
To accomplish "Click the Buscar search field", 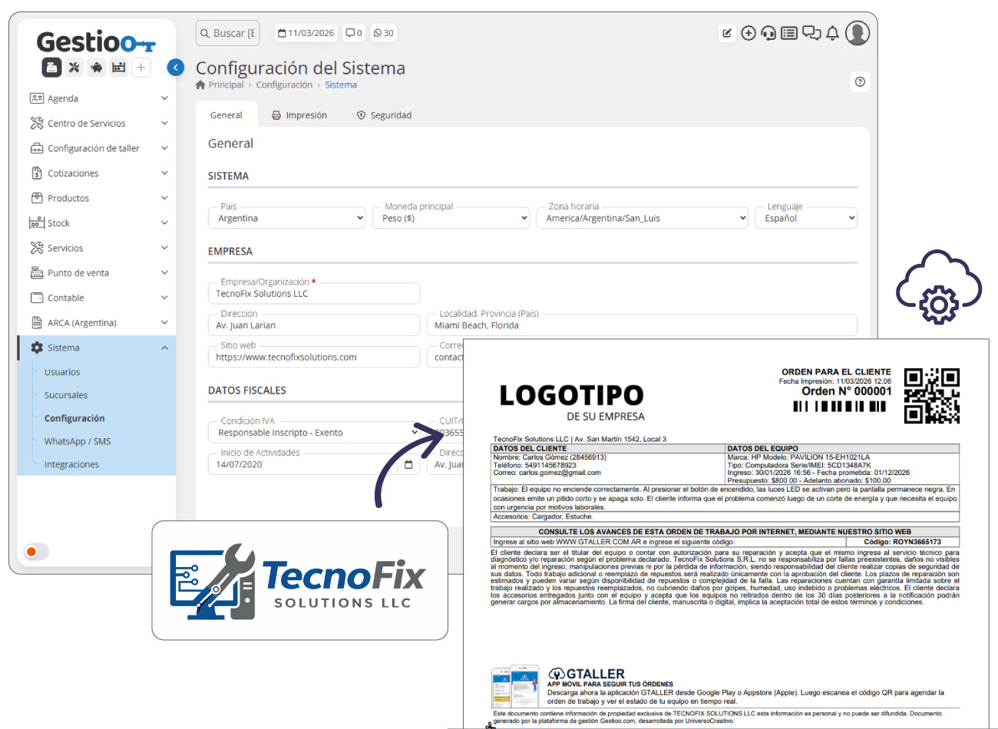I will tap(228, 33).
